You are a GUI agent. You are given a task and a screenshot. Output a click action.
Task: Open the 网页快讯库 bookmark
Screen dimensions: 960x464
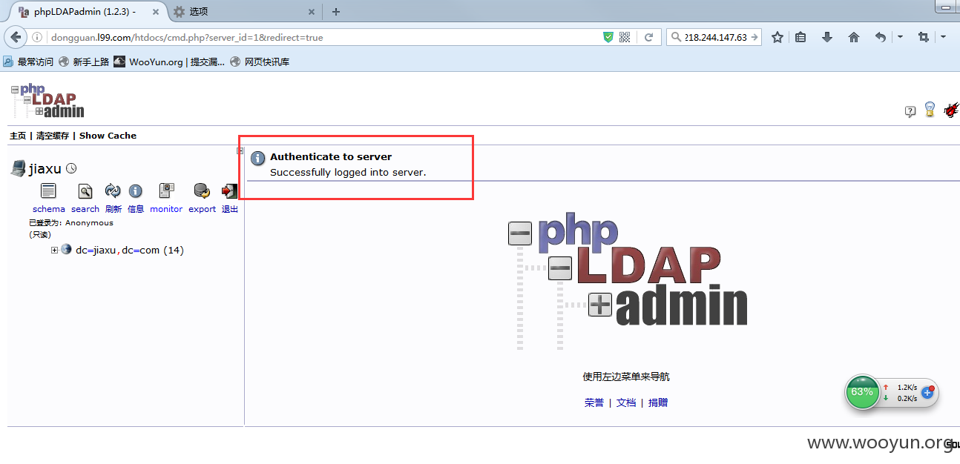tap(260, 62)
